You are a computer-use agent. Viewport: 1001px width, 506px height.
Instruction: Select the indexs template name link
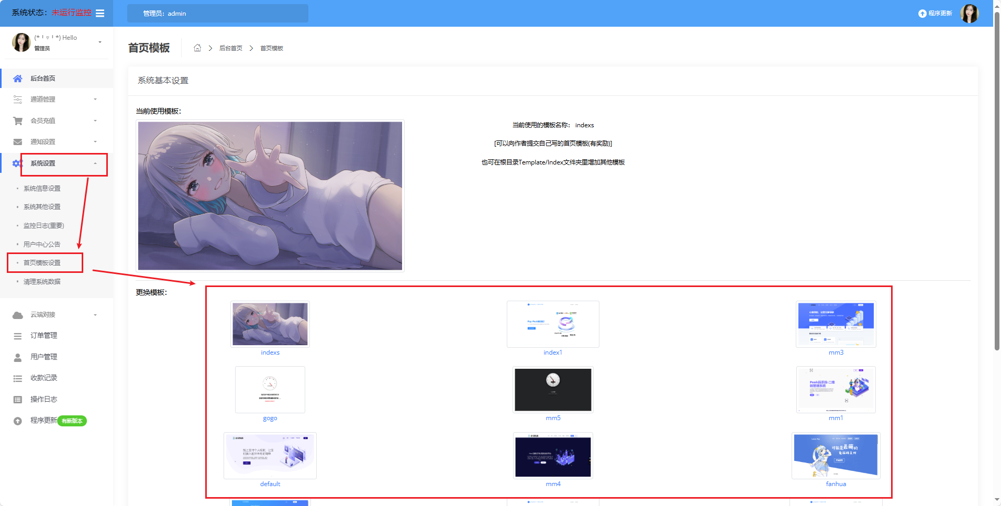(x=270, y=353)
